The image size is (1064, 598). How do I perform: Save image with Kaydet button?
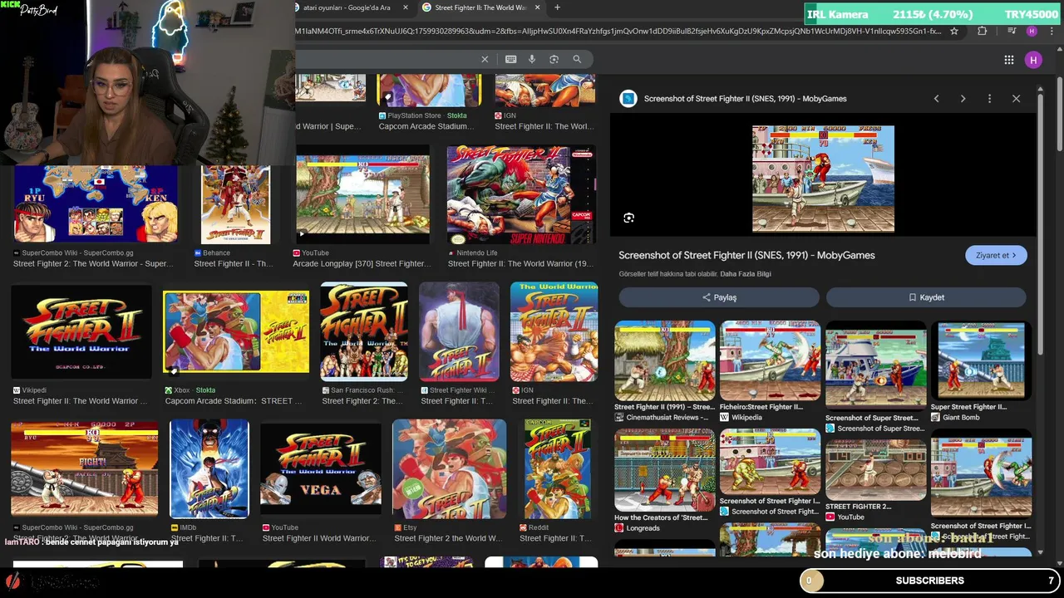[926, 297]
